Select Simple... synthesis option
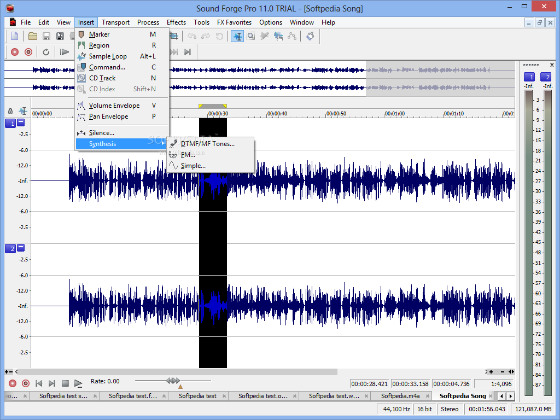 pyautogui.click(x=211, y=166)
